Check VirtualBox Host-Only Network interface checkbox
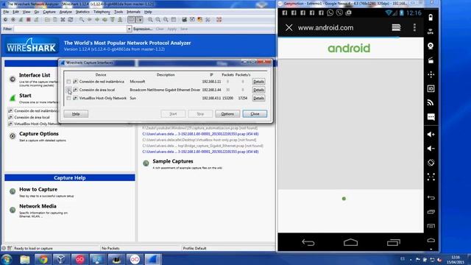 coord(68,98)
